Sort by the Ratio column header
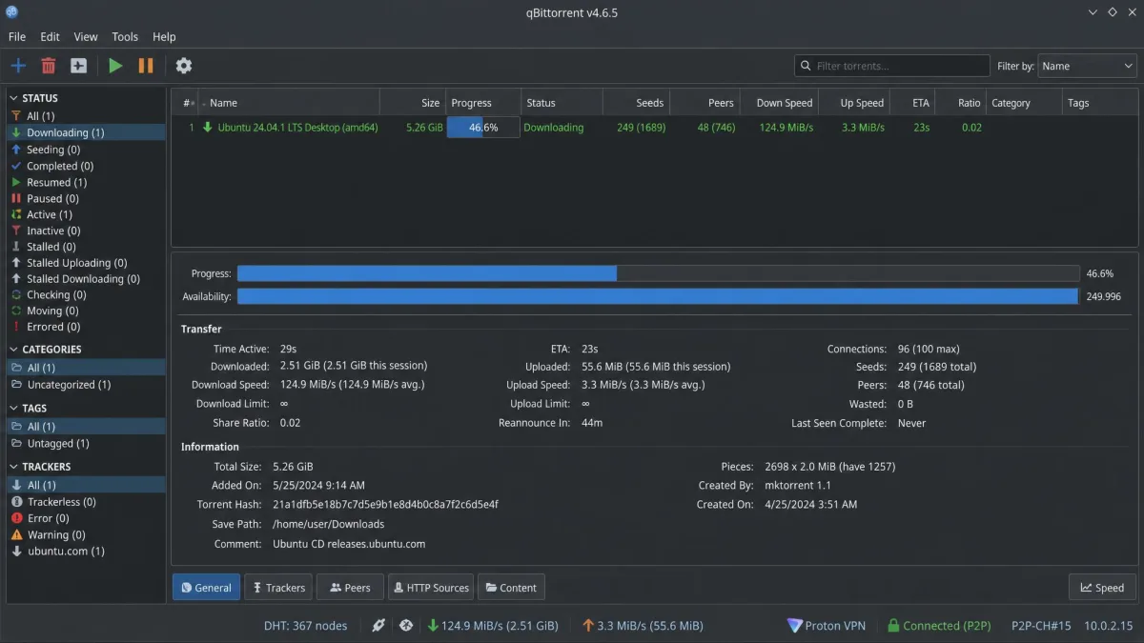The width and height of the screenshot is (1144, 643). click(x=960, y=103)
